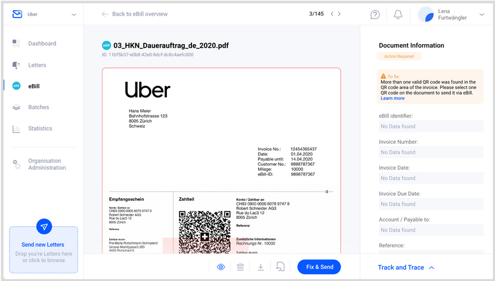This screenshot has height=281, width=495.
Task: Open the help question mark icon
Action: (x=375, y=14)
